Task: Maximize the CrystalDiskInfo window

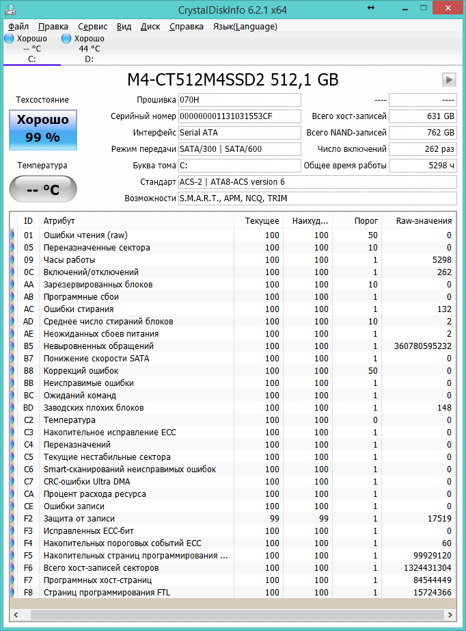Action: tap(423, 8)
